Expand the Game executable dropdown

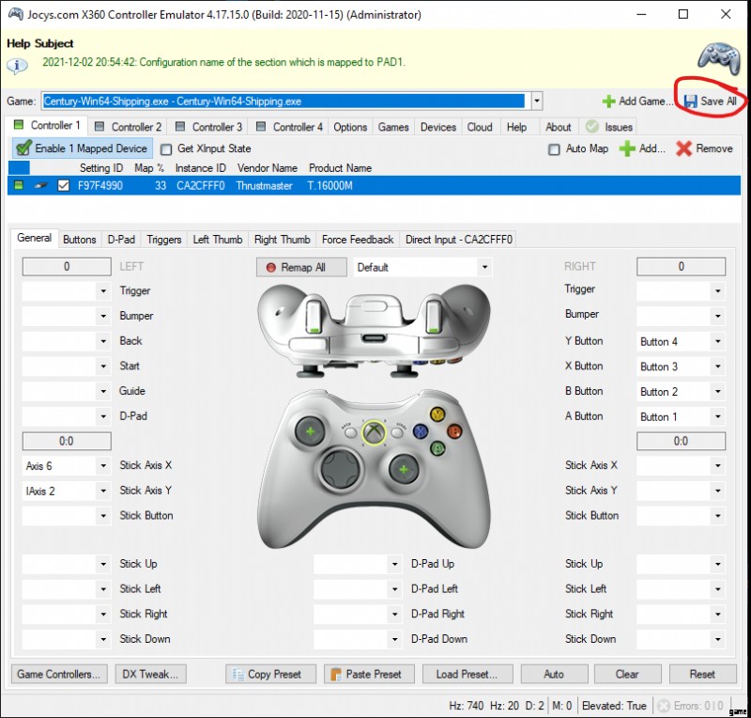point(536,101)
